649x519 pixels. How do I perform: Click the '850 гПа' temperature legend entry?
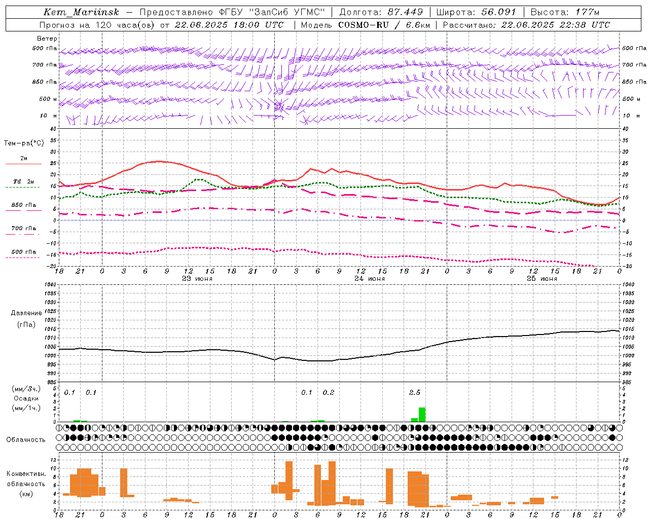pyautogui.click(x=24, y=205)
